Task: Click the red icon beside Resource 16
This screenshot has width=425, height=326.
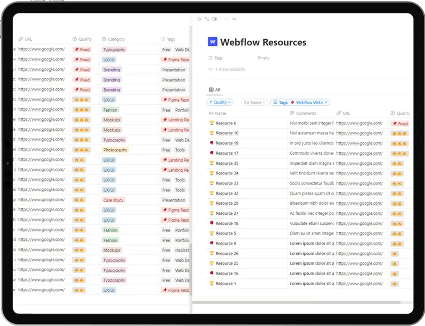Action: click(x=212, y=273)
